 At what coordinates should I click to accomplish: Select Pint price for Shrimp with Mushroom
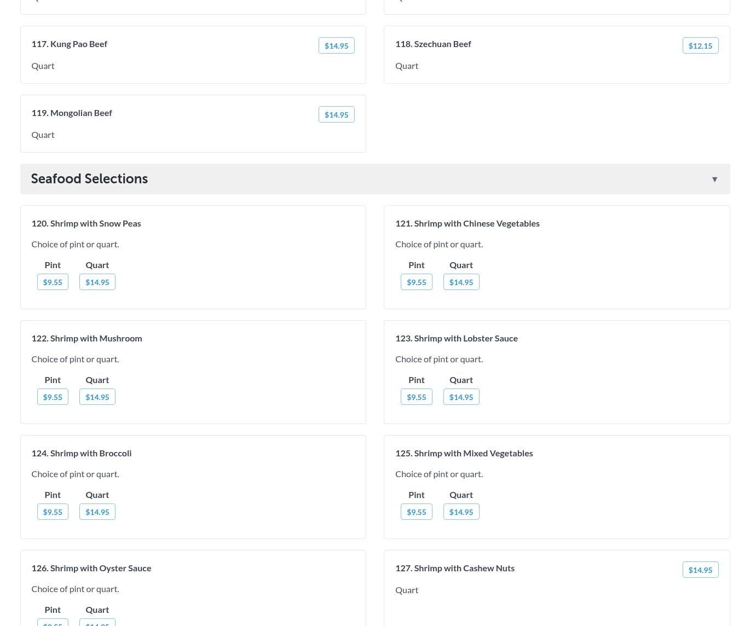(x=53, y=397)
